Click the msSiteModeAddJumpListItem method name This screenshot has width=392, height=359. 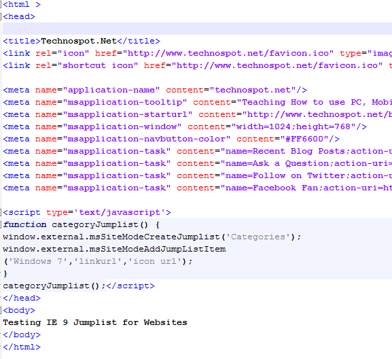coord(158,249)
